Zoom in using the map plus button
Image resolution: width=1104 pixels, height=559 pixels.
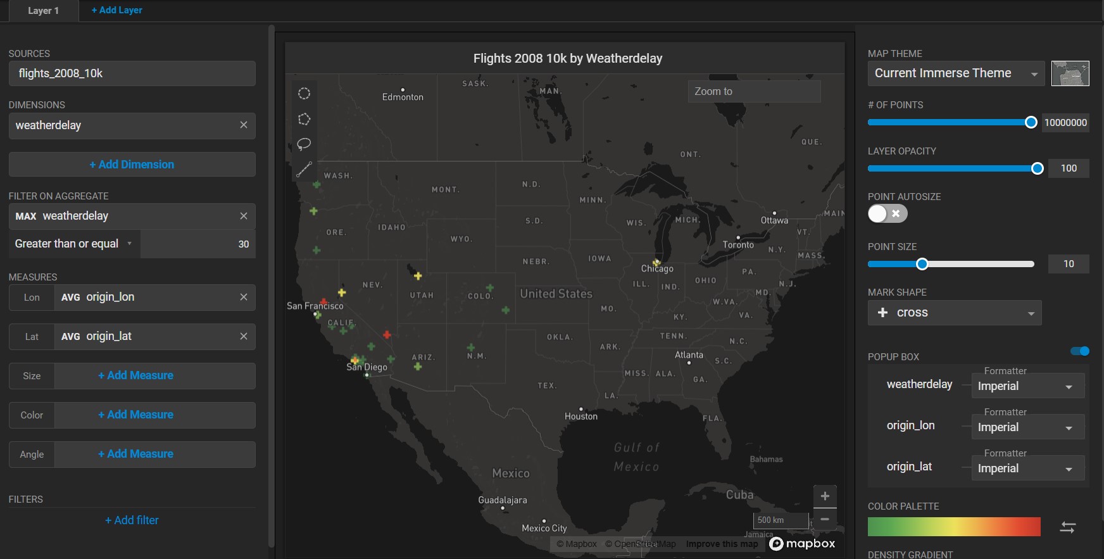coord(825,496)
